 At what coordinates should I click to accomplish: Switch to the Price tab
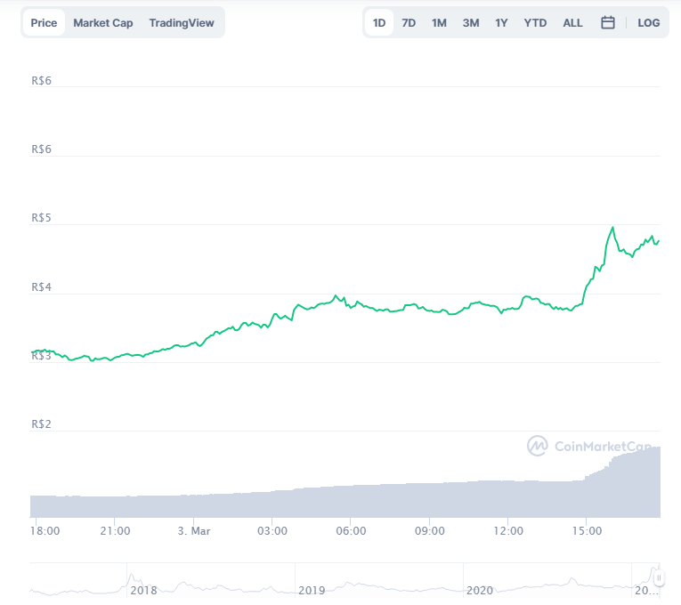44,22
